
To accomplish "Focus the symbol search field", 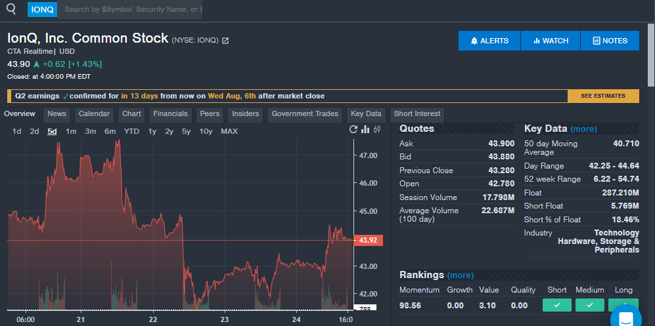I will pyautogui.click(x=130, y=9).
